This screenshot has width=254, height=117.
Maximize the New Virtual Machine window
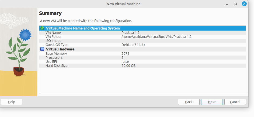[x=236, y=4]
